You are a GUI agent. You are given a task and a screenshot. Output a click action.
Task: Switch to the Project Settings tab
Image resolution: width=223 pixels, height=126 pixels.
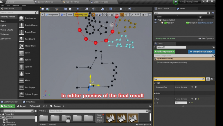pyautogui.click(x=73, y=2)
